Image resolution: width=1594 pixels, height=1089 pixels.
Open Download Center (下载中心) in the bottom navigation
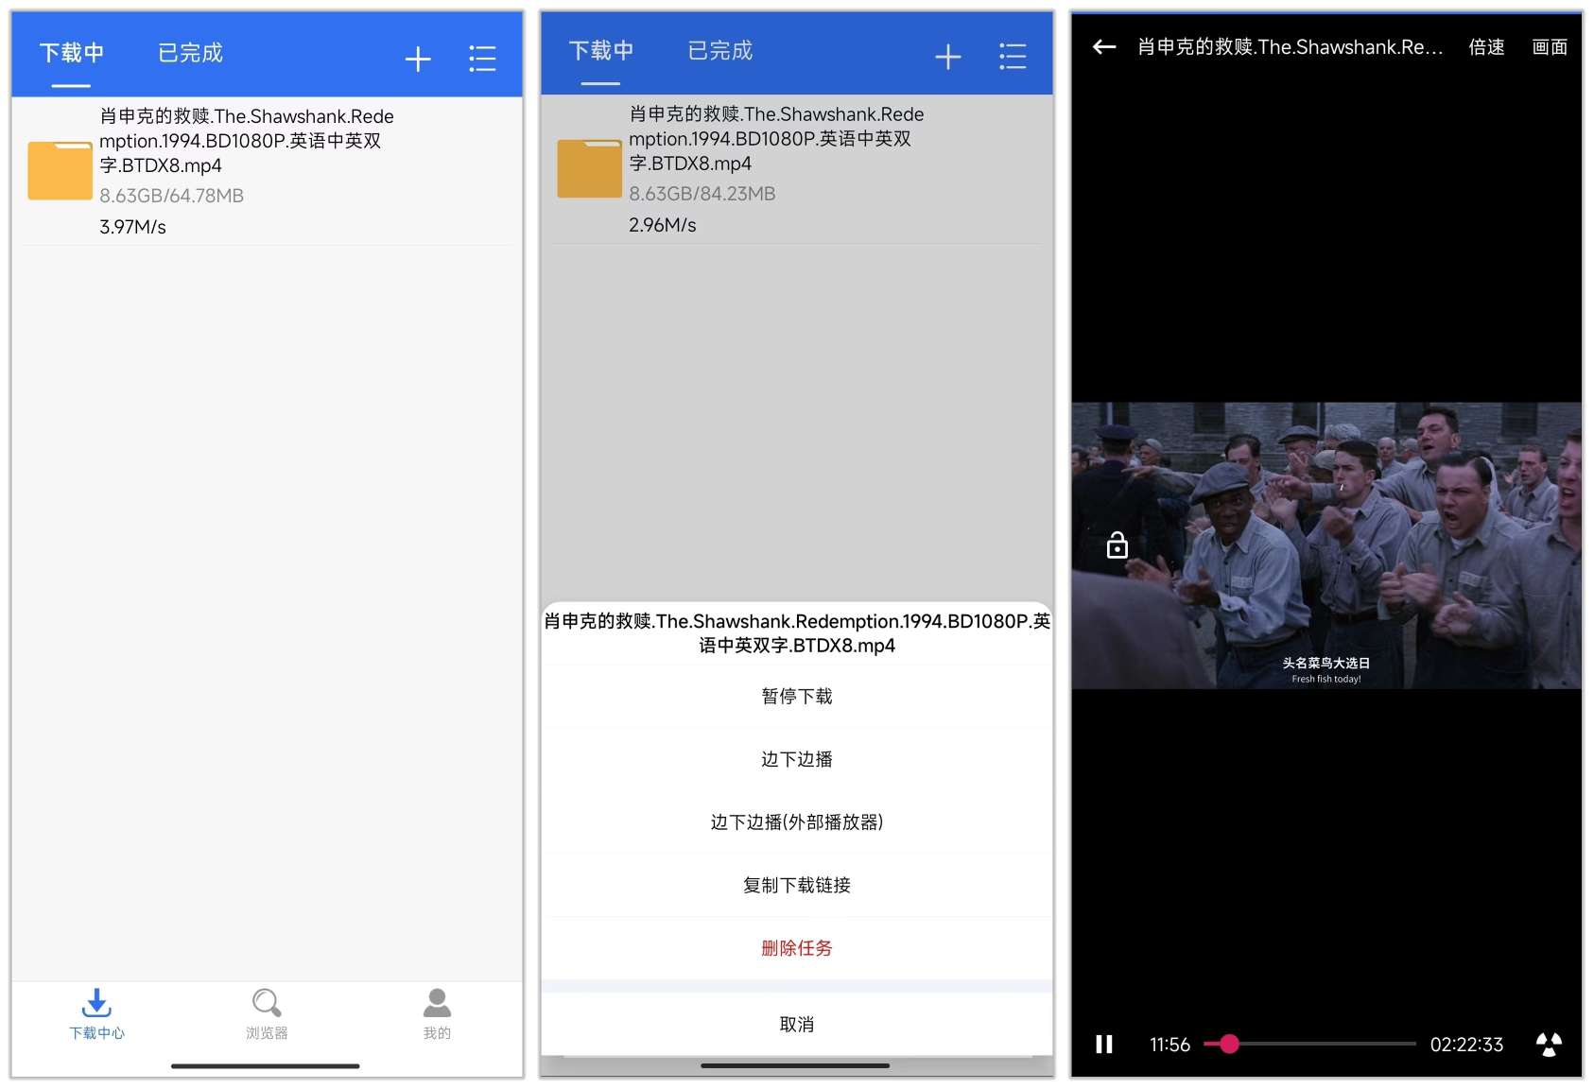click(x=96, y=1013)
